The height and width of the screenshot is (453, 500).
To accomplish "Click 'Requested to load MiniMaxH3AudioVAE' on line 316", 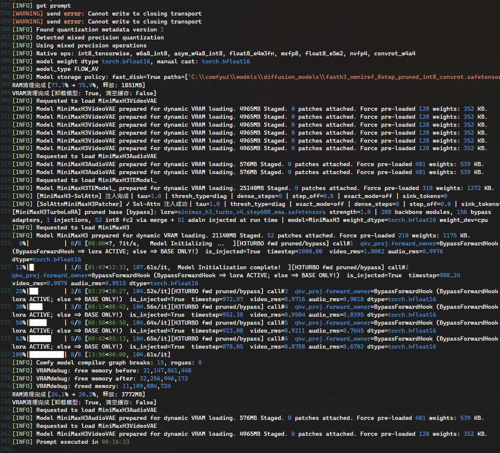I will (x=84, y=156).
